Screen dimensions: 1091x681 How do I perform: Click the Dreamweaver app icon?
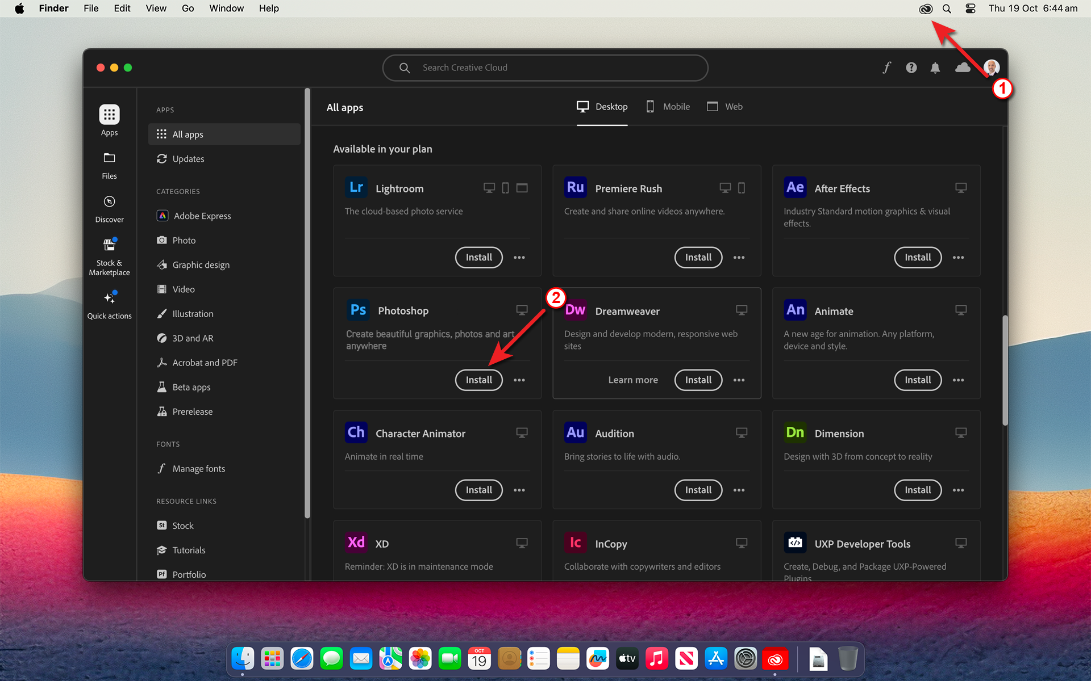pyautogui.click(x=576, y=310)
